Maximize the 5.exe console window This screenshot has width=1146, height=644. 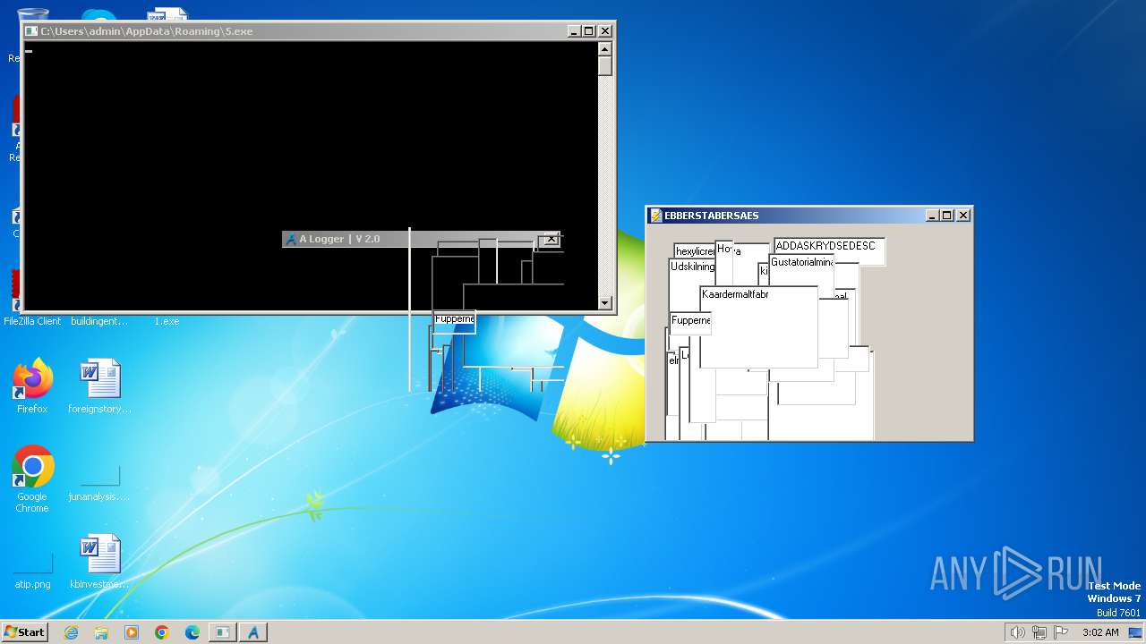[589, 31]
